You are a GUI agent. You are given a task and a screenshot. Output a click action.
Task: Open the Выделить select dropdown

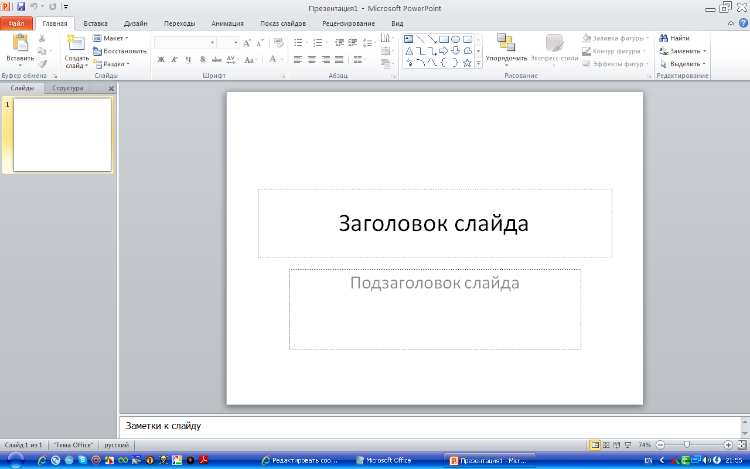[683, 64]
